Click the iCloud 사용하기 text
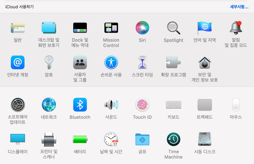 tap(19, 7)
